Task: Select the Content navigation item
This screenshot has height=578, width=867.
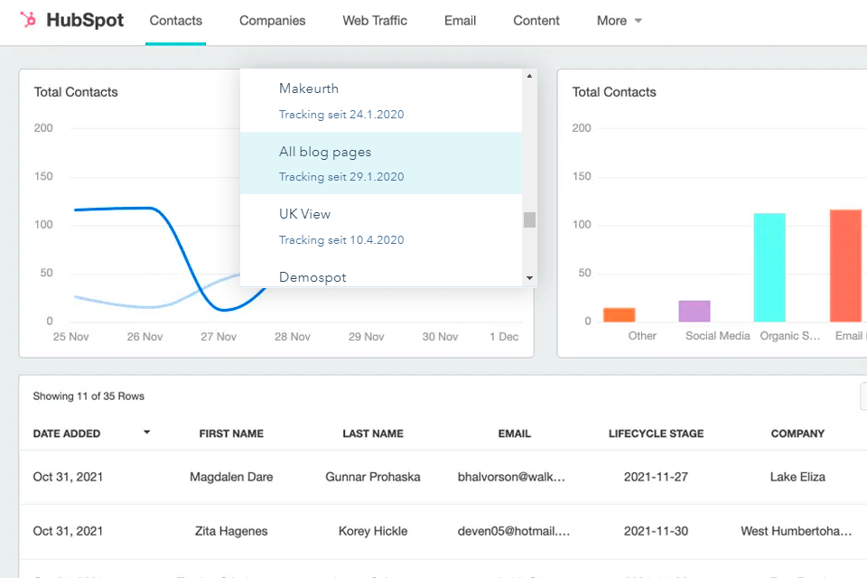Action: (x=536, y=21)
